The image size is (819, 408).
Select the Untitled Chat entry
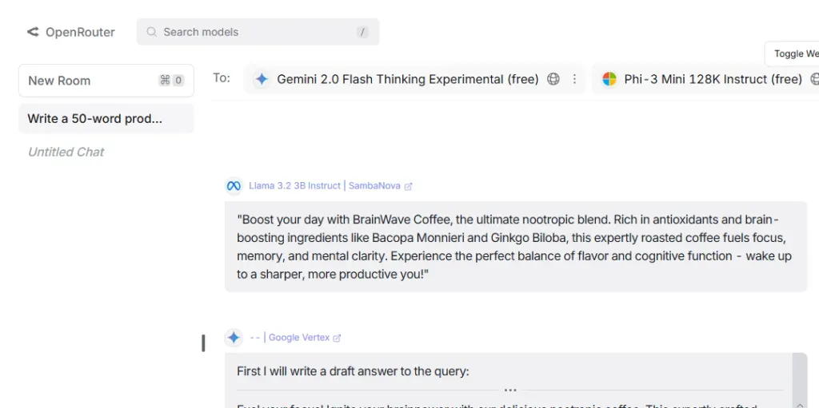click(x=66, y=152)
